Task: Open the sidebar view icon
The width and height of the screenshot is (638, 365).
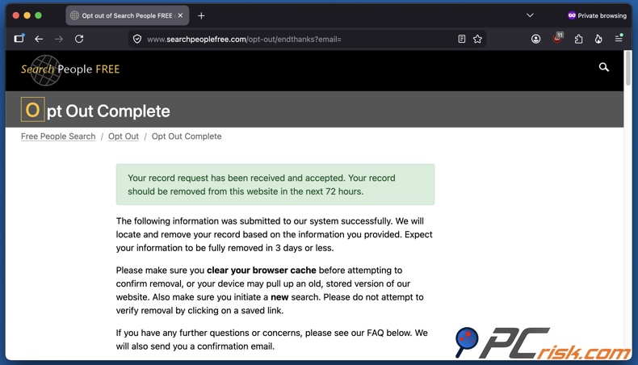Action: pyautogui.click(x=19, y=39)
